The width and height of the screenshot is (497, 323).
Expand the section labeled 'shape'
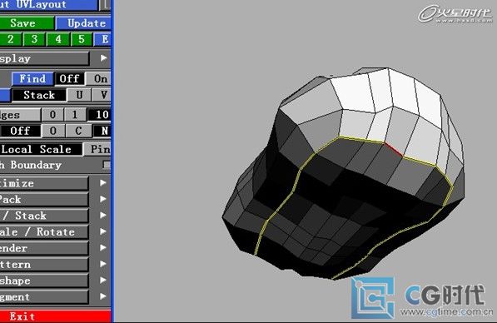coord(44,281)
